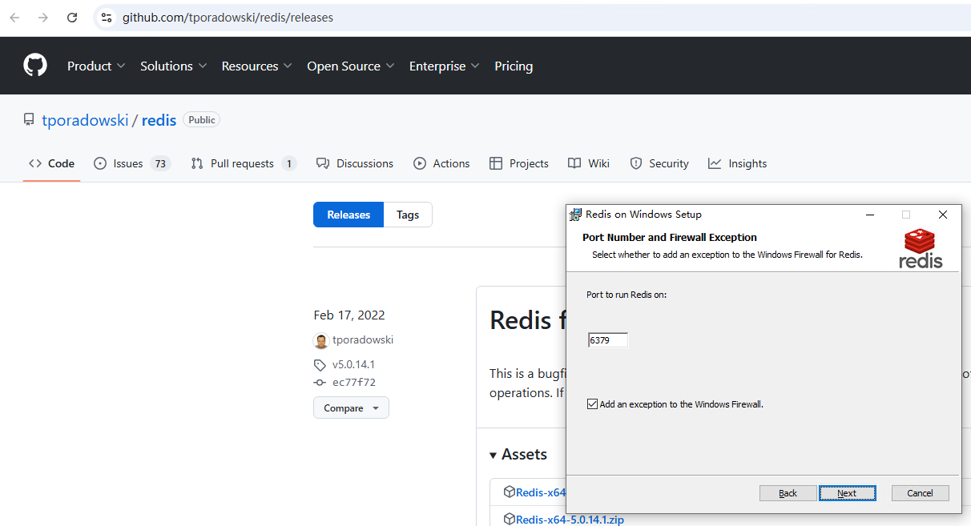The width and height of the screenshot is (971, 526).
Task: Open the Redis-x64-5.0.14.1.zip download link
Action: [570, 520]
